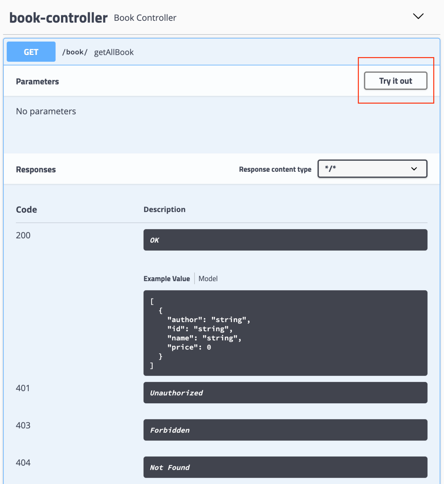Click the Try it out button

click(x=395, y=81)
